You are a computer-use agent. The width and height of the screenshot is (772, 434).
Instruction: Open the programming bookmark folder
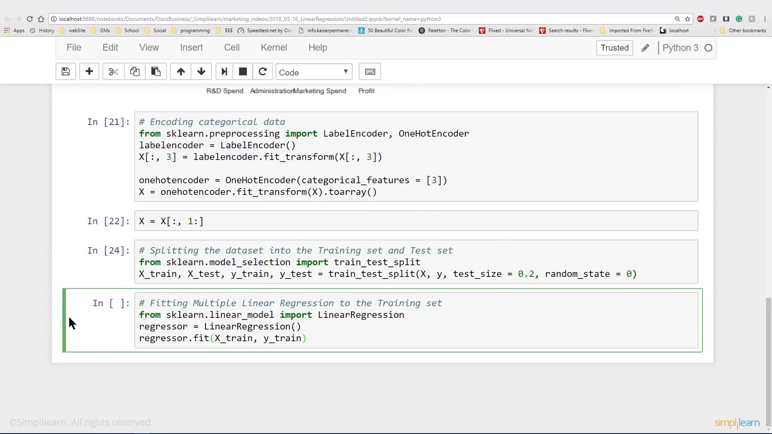click(x=191, y=31)
